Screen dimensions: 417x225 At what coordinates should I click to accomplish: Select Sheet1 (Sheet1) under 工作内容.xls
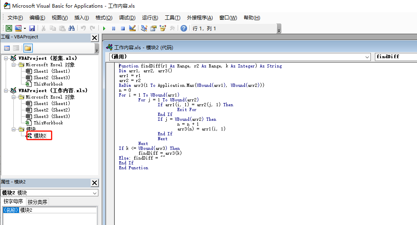(51, 103)
